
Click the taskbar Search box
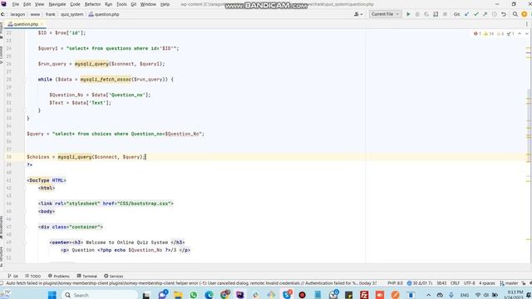[100, 295]
